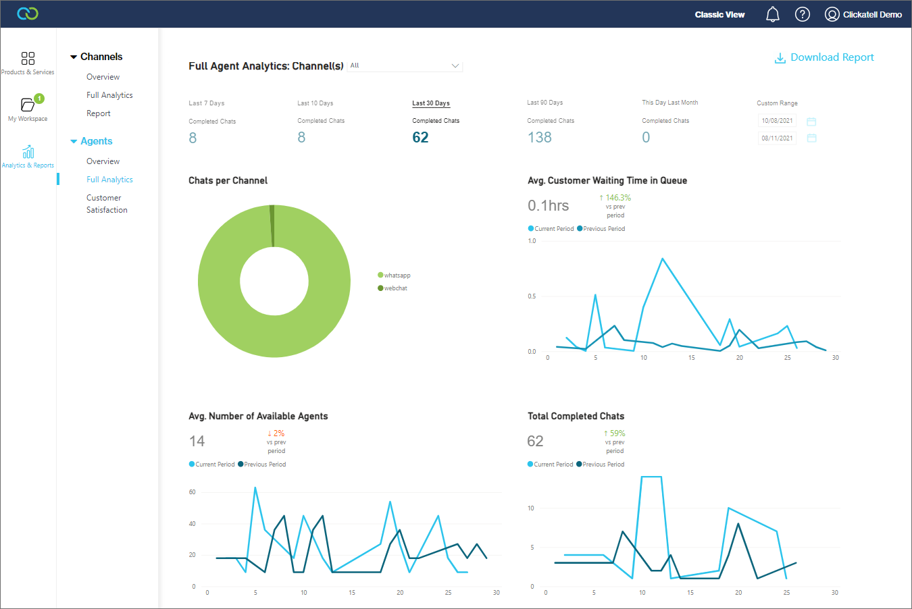912x609 pixels.
Task: Open Clickatell Demo account menu
Action: [x=863, y=14]
